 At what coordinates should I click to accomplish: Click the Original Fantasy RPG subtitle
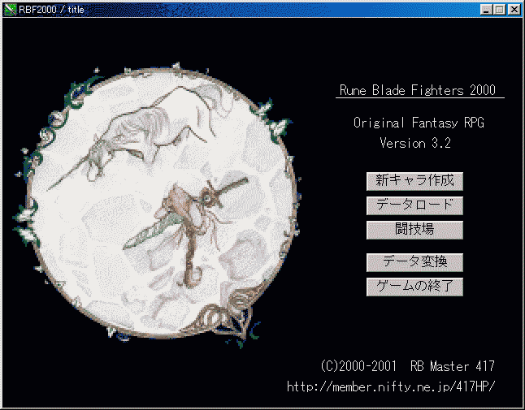click(419, 123)
